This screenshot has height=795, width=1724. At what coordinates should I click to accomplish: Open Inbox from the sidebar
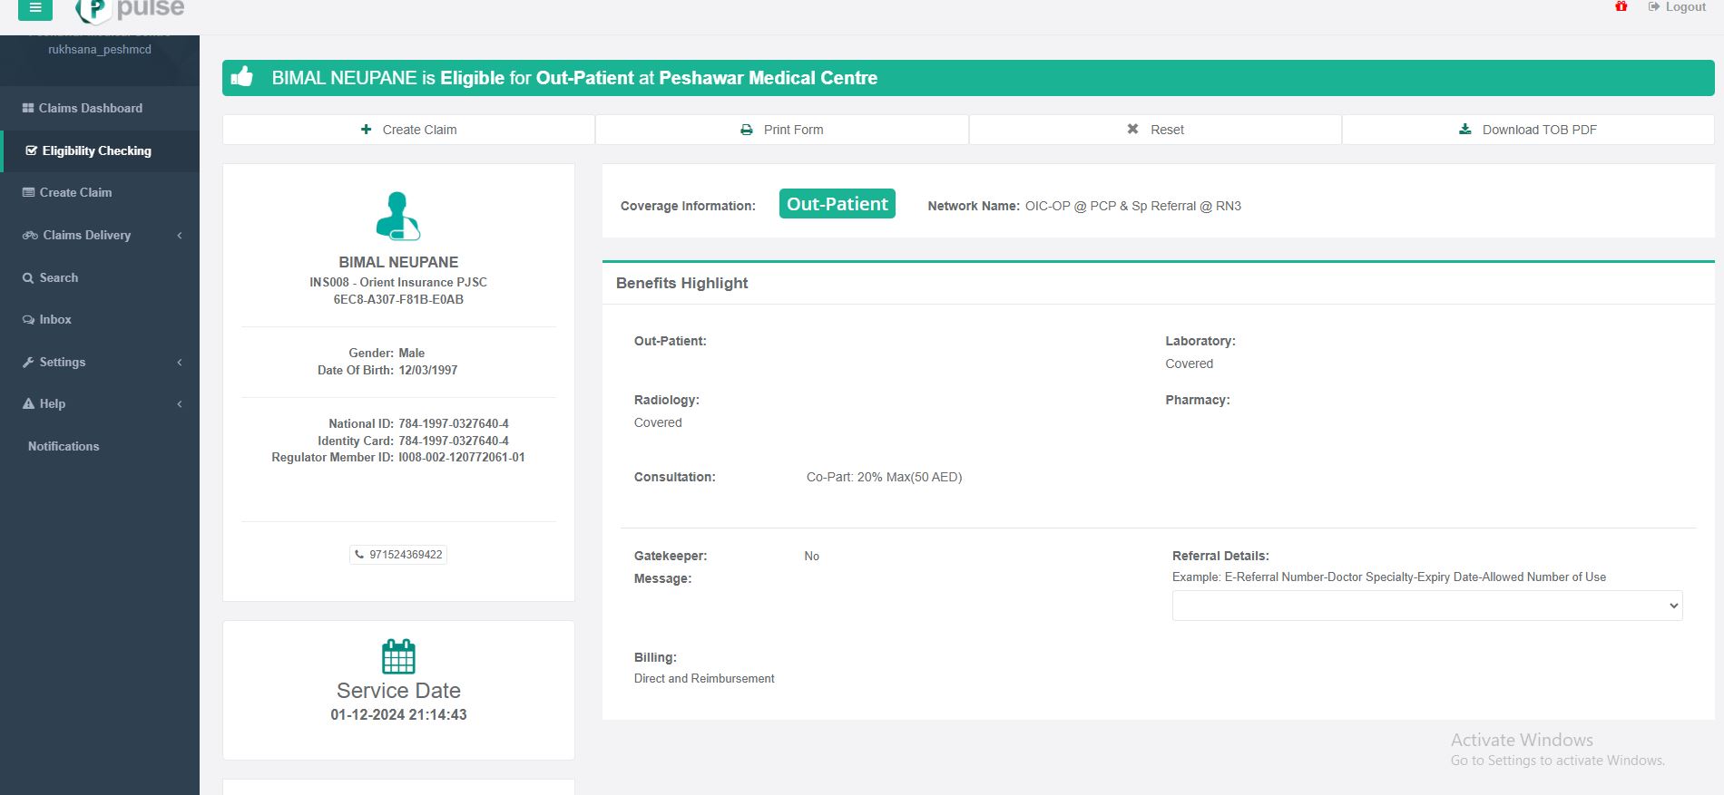(54, 319)
